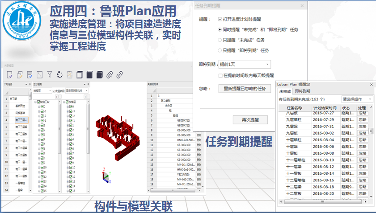Click the Luban Plan horizontal scrollbar thumb

(x=323, y=202)
